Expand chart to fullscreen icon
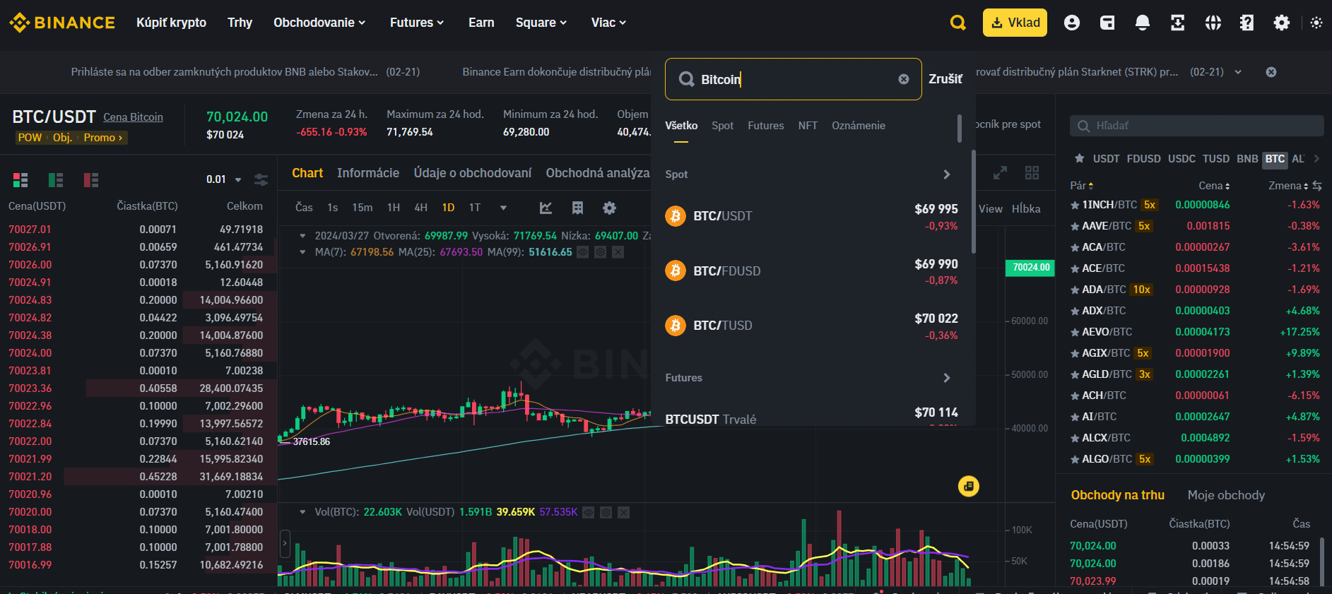The width and height of the screenshot is (1332, 594). 1000,173
